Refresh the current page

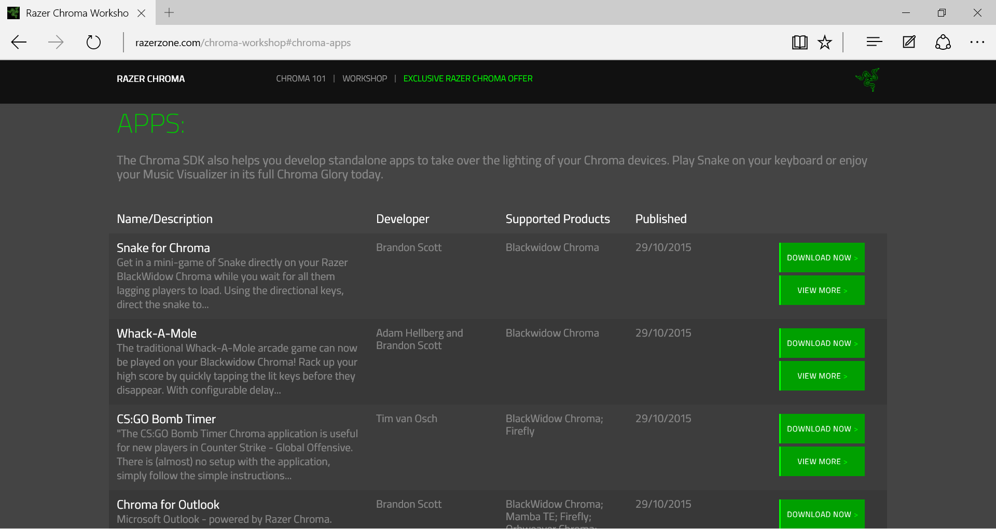click(x=93, y=42)
